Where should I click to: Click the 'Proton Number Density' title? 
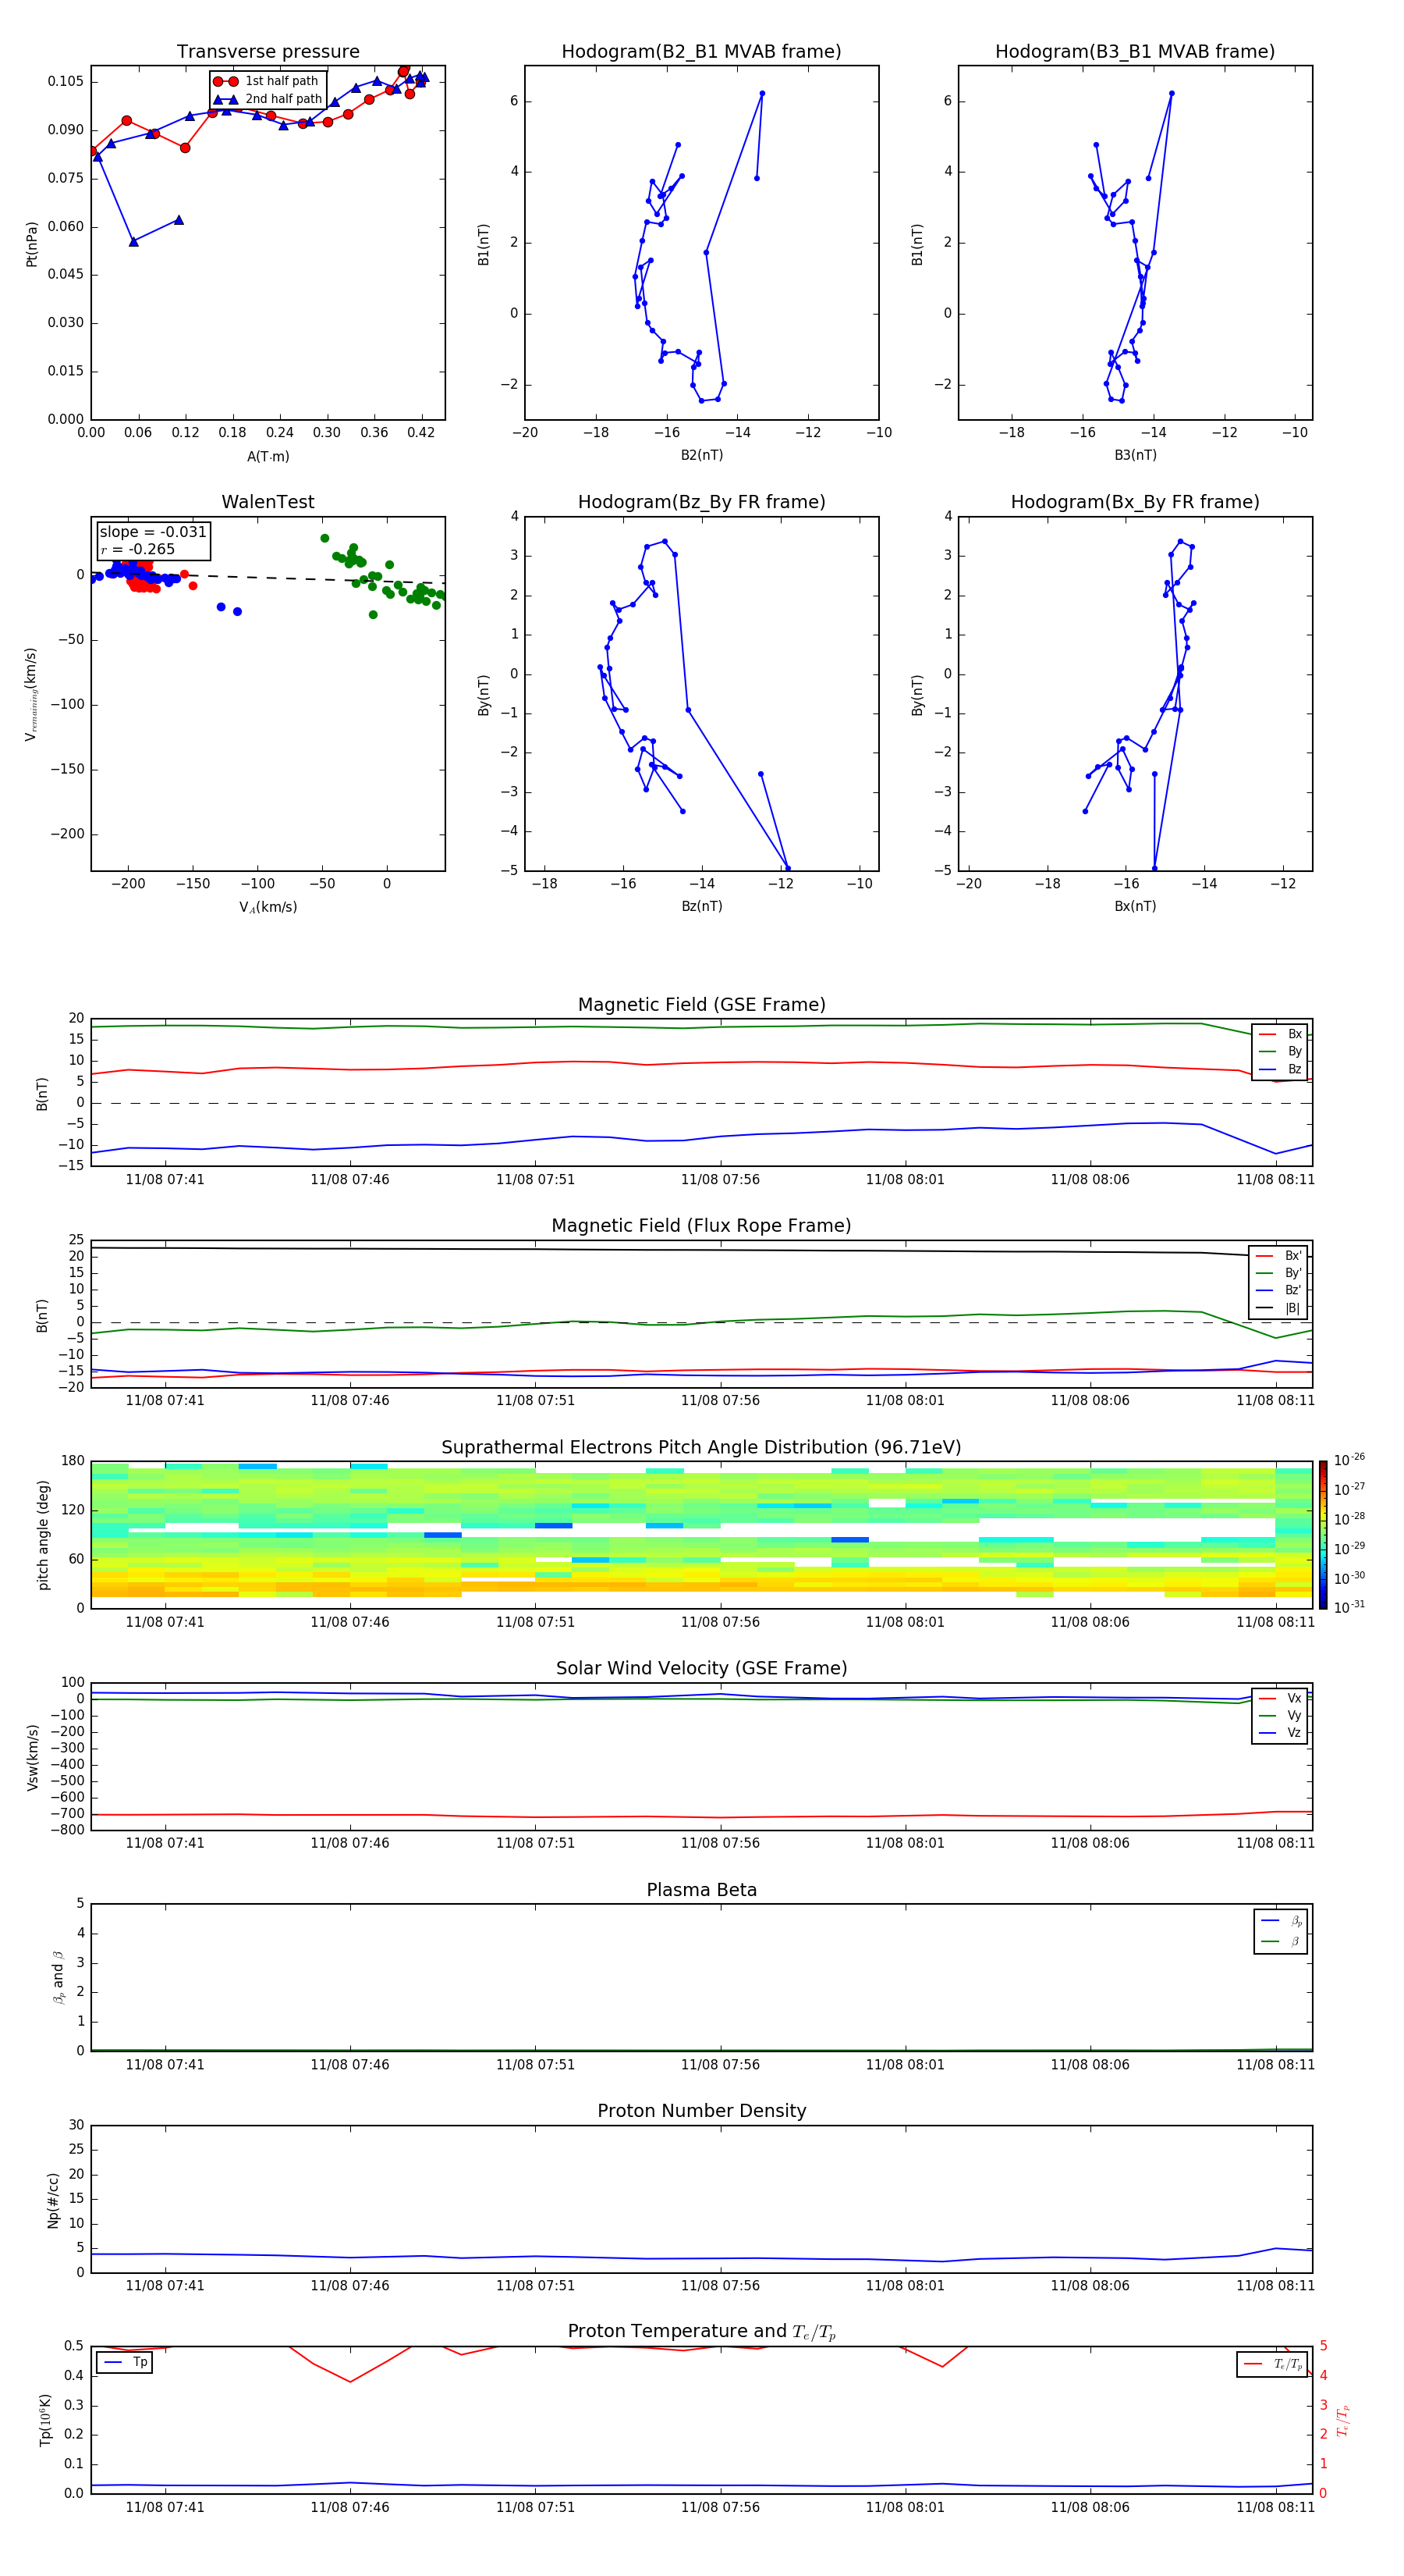(x=701, y=2111)
